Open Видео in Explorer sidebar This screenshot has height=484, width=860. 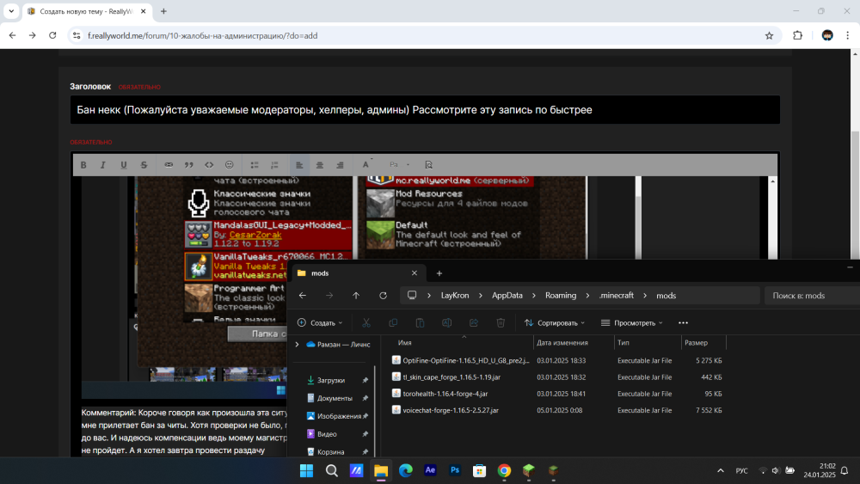tap(327, 434)
